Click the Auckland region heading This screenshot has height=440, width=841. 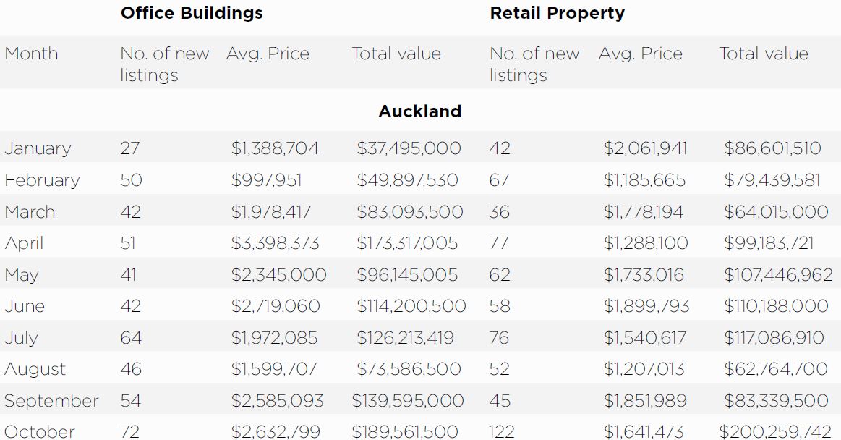click(419, 111)
